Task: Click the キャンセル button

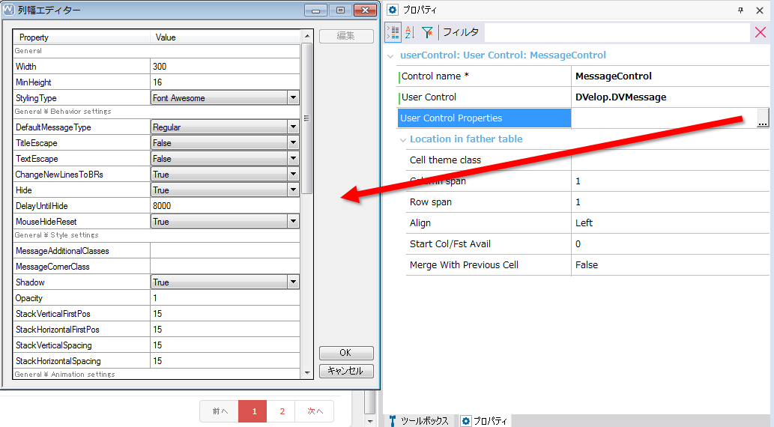Action: point(345,371)
